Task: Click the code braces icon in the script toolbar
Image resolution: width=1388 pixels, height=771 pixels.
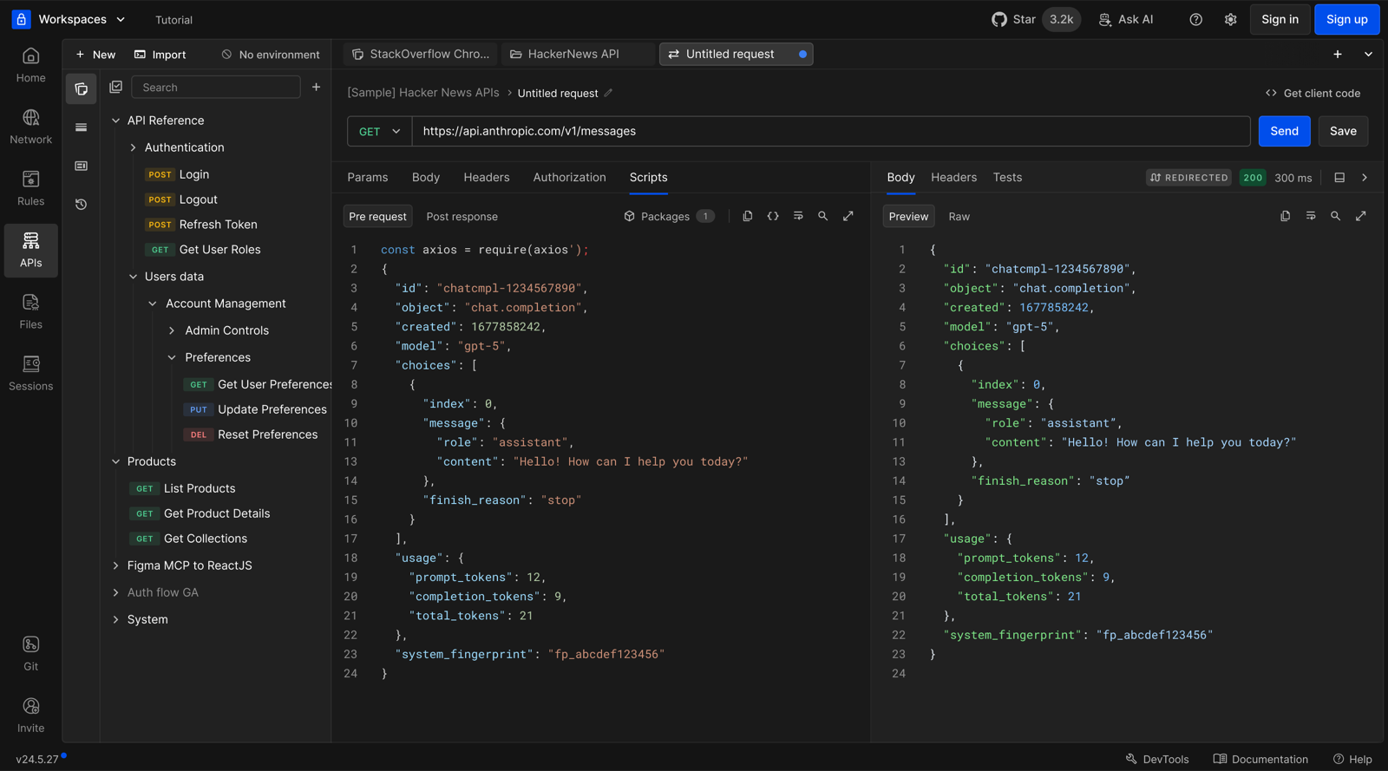Action: [772, 216]
